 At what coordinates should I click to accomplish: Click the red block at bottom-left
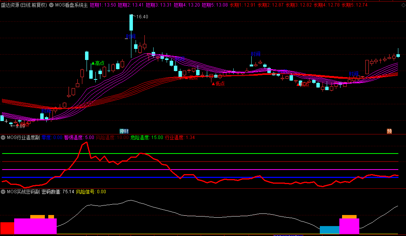(x=7, y=228)
